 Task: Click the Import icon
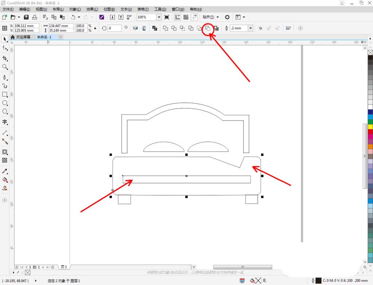tap(112, 17)
